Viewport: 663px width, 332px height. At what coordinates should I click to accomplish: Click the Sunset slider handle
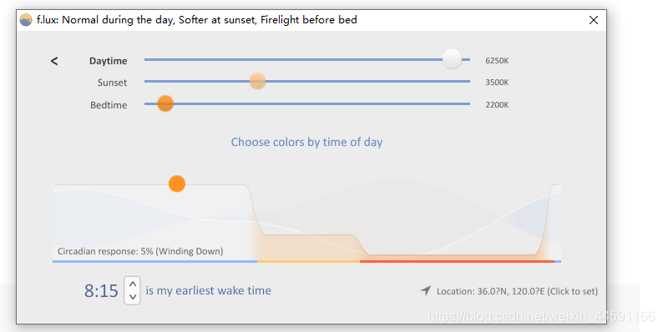click(x=257, y=81)
